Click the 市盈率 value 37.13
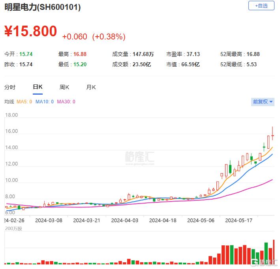Image resolution: width=280 pixels, height=269 pixels. (193, 54)
